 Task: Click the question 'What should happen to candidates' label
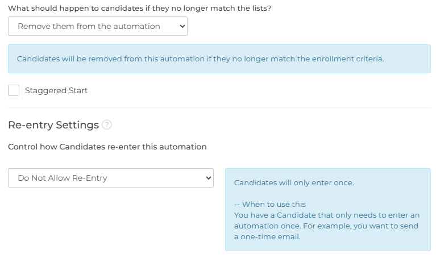coord(140,9)
